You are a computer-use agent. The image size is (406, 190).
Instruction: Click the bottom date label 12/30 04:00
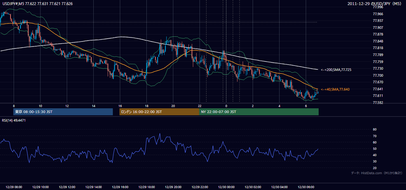point(279,187)
